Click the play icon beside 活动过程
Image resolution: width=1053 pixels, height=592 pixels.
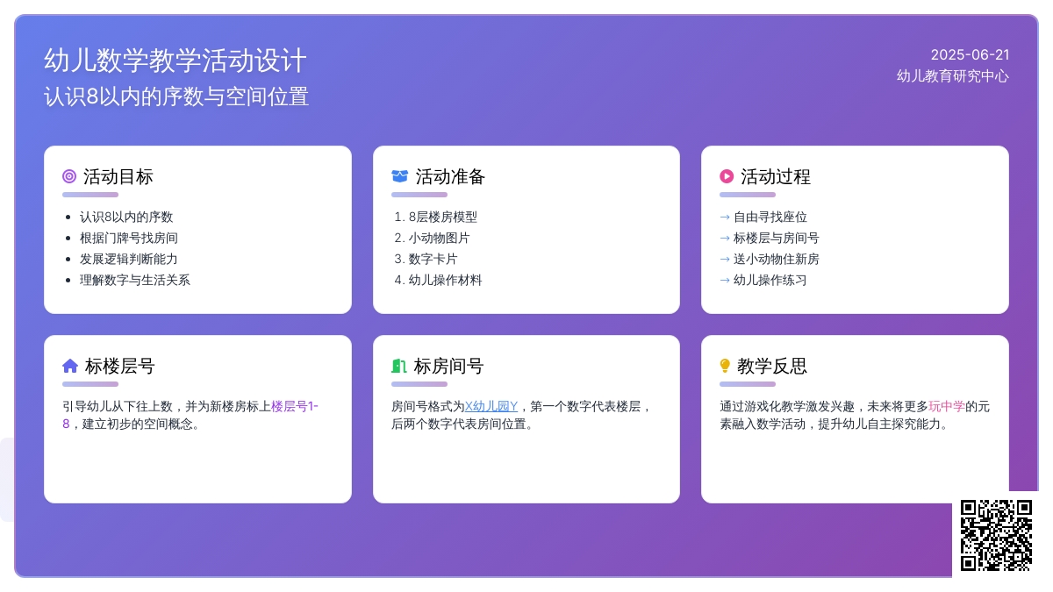point(727,176)
